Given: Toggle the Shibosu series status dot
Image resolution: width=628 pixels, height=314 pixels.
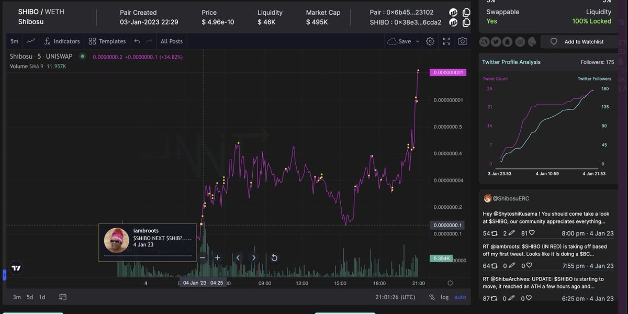Looking at the screenshot, I should (x=82, y=57).
